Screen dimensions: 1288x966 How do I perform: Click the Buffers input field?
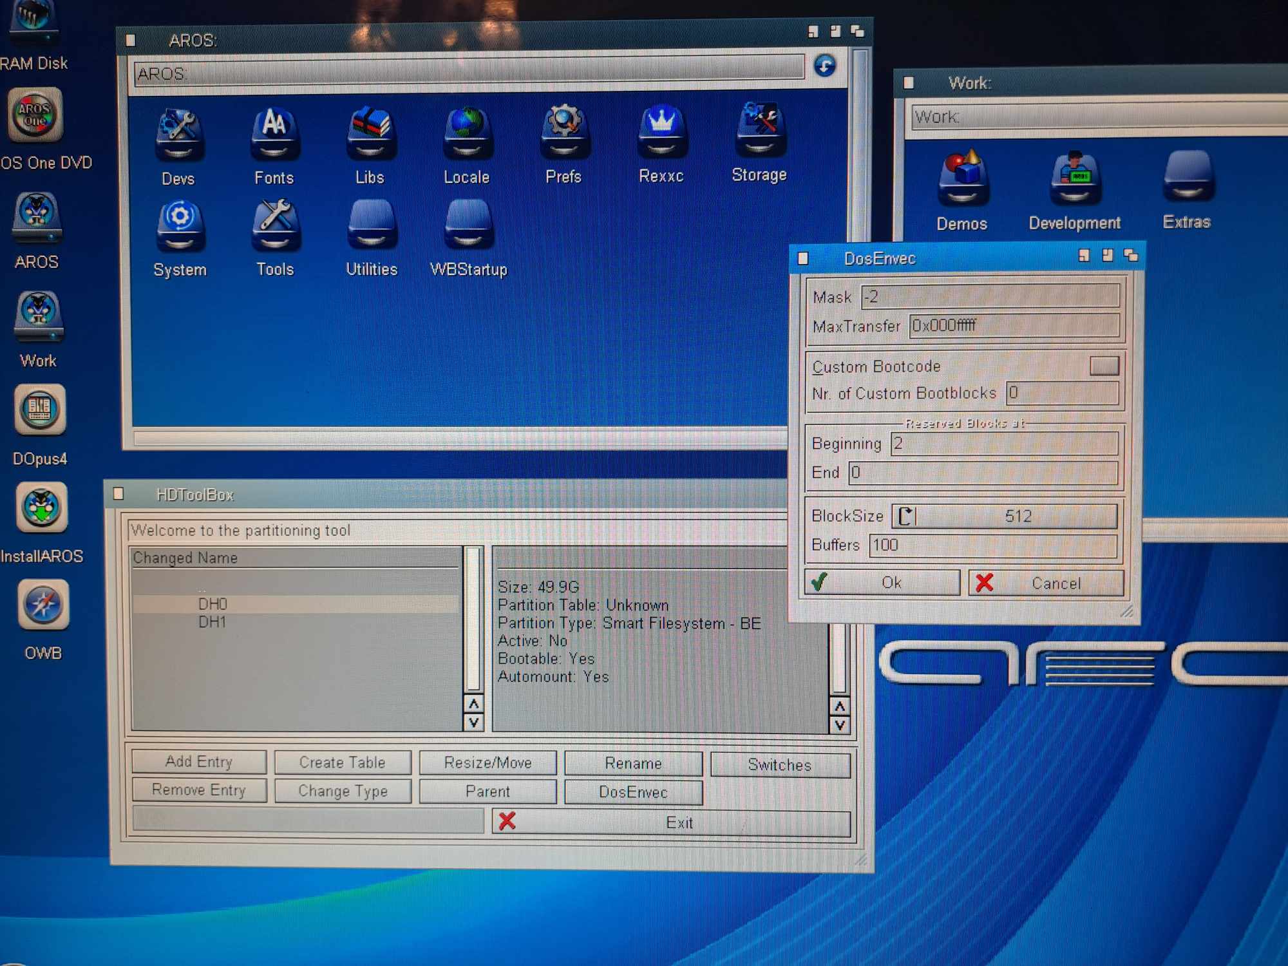992,545
